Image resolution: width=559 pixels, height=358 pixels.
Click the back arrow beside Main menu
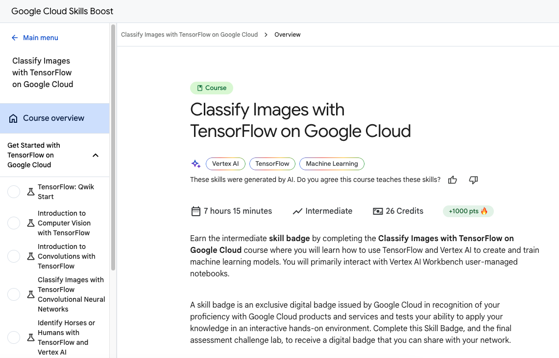tap(15, 38)
